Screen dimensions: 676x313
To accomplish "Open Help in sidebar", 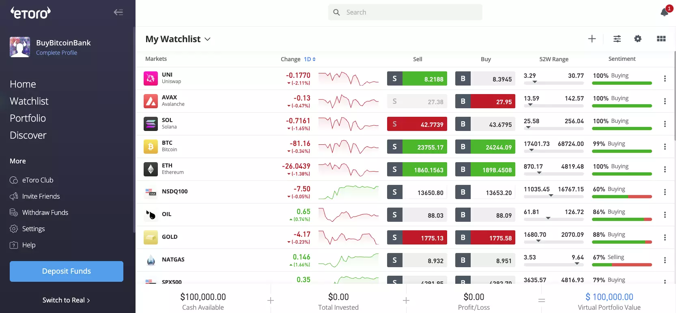I will point(23,245).
